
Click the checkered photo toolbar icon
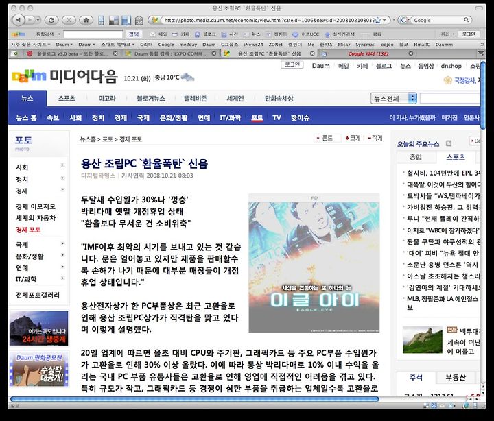point(113,21)
